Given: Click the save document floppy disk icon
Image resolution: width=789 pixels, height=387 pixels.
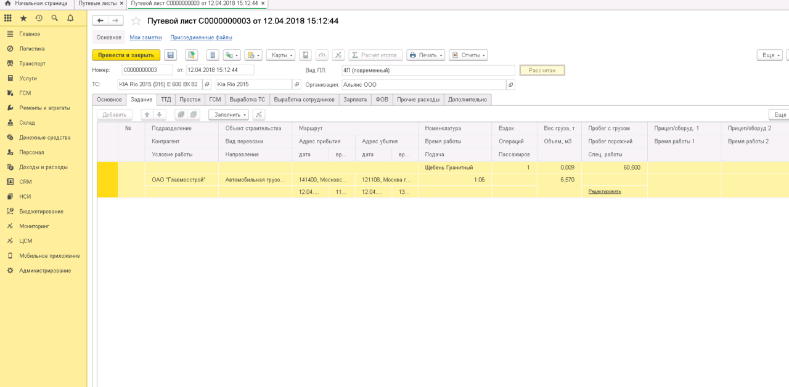Looking at the screenshot, I should (x=171, y=55).
